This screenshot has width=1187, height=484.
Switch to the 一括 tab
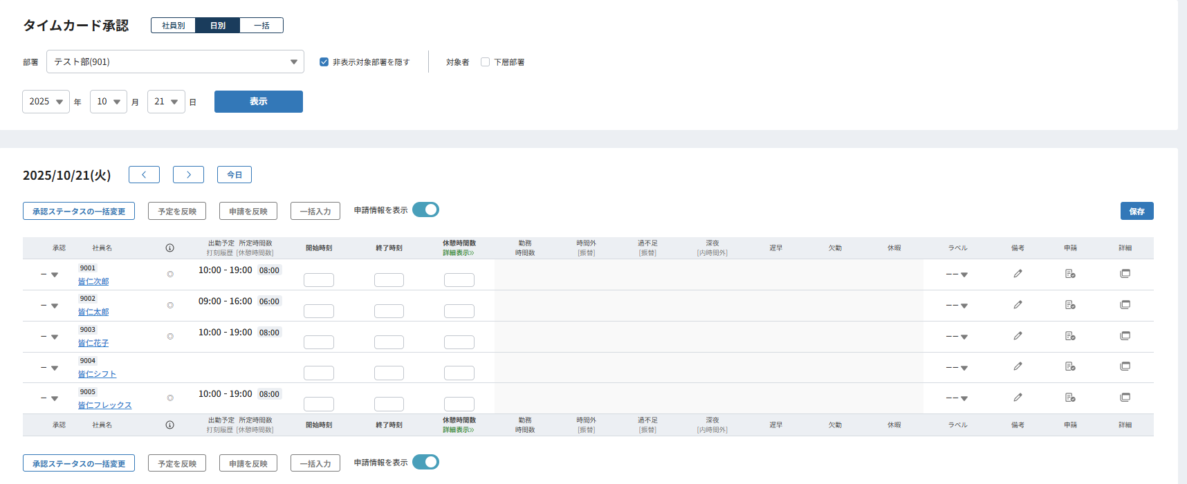261,26
